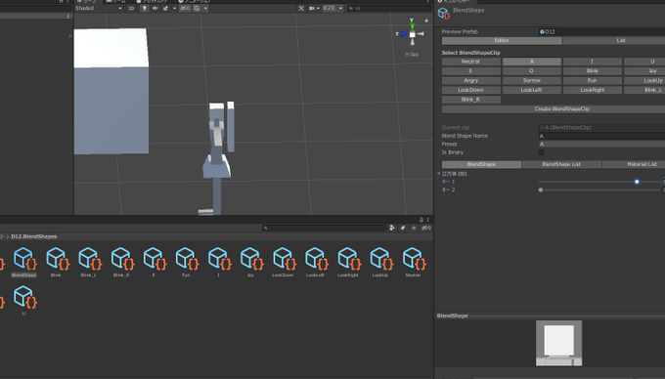Click the favorites star icon in Project

pyautogui.click(x=414, y=228)
